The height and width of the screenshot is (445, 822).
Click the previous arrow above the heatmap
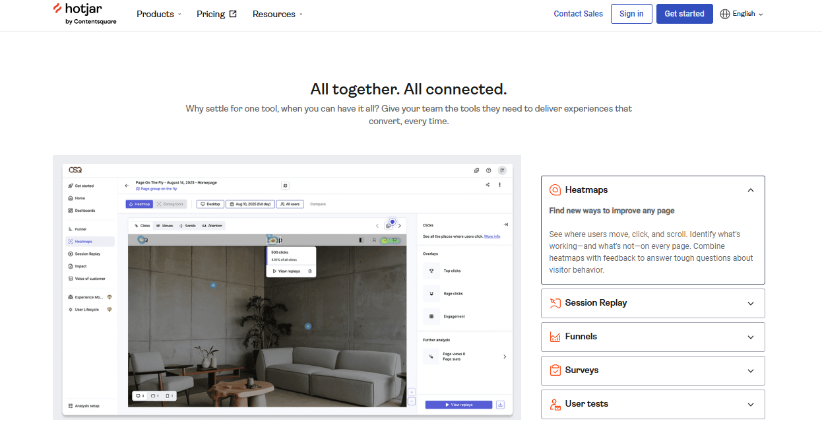tap(377, 226)
